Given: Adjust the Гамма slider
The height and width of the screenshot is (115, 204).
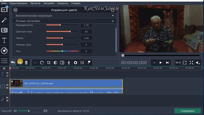Looking at the screenshot, I should (x=62, y=38).
